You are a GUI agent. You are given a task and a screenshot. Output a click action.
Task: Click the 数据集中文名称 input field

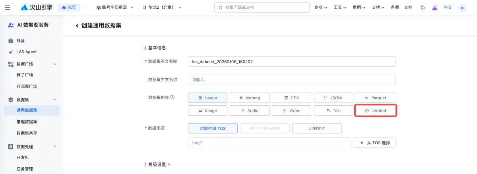tap(292, 80)
